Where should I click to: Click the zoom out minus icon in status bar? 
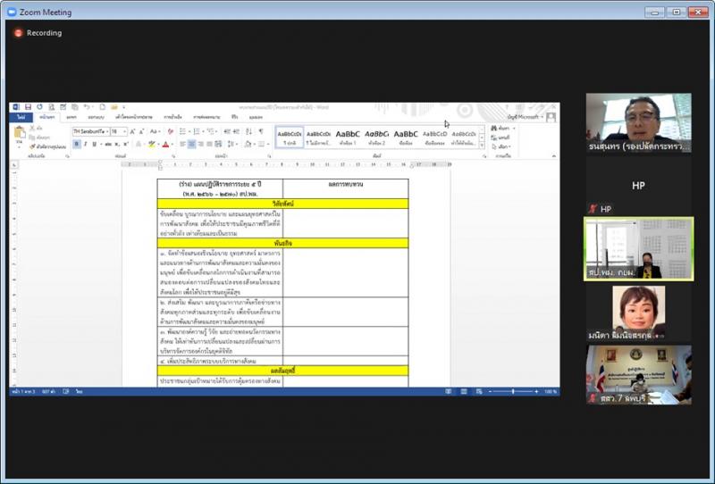(490, 391)
